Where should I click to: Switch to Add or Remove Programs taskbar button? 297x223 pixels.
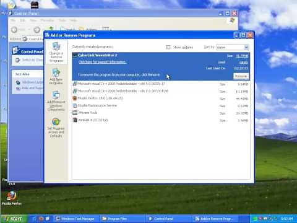coord(215,219)
